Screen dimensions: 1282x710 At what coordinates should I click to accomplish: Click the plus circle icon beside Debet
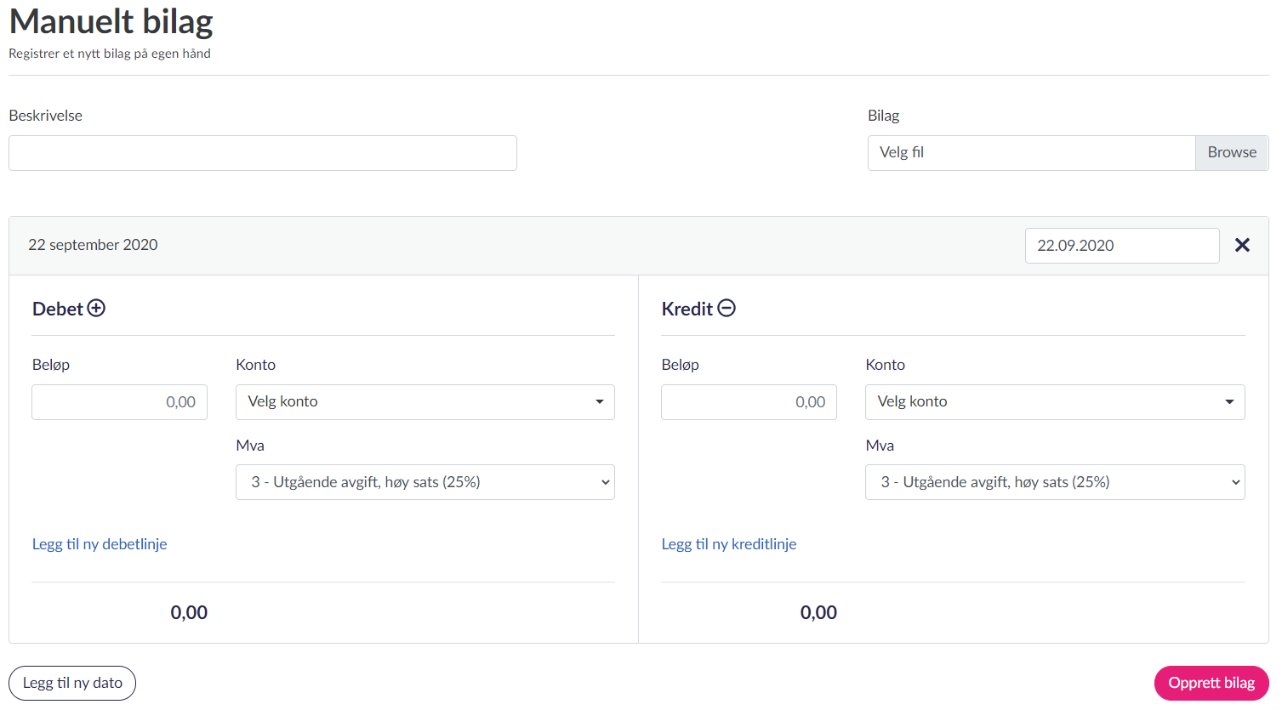coord(96,309)
